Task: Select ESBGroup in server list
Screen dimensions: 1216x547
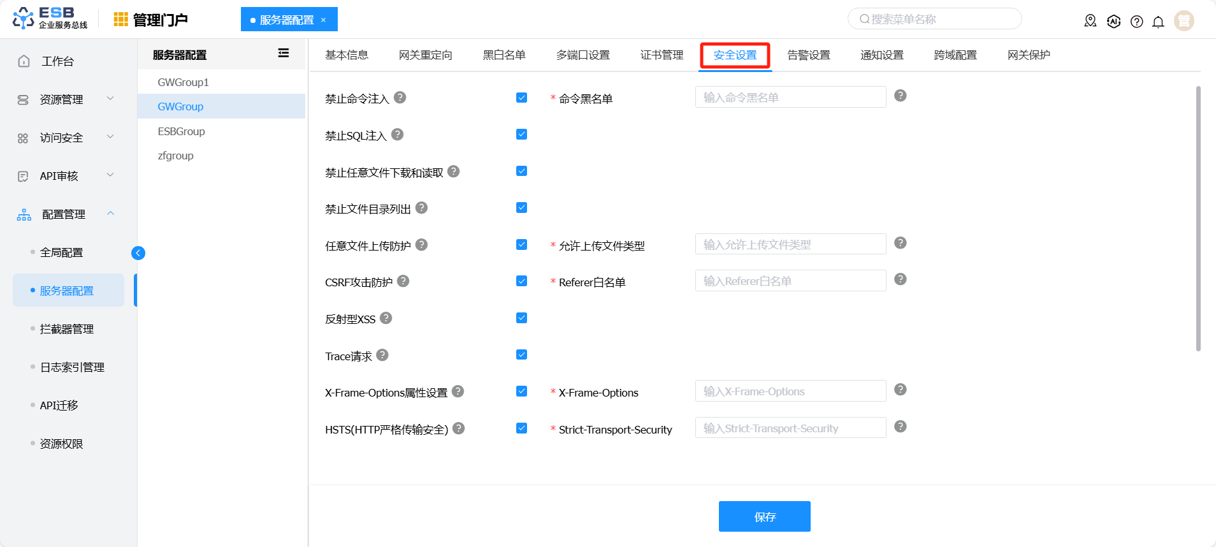Action: point(182,131)
